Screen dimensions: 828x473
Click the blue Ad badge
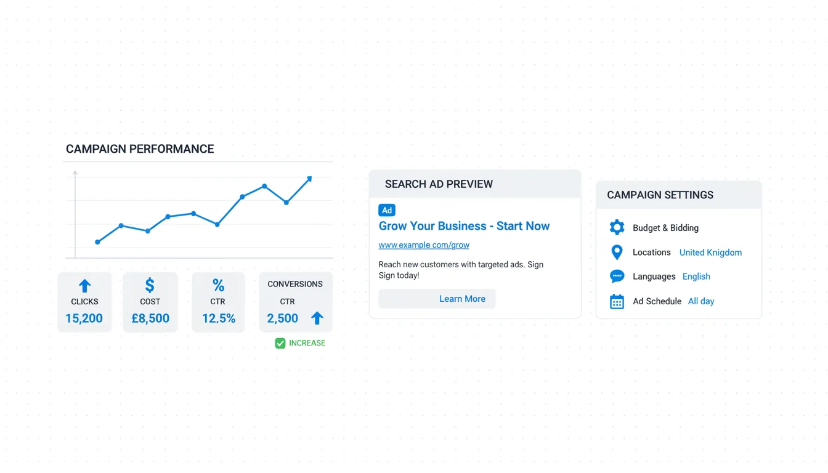point(387,210)
